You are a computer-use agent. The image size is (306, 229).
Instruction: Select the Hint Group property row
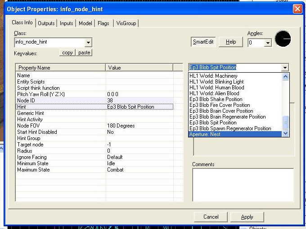point(94,138)
